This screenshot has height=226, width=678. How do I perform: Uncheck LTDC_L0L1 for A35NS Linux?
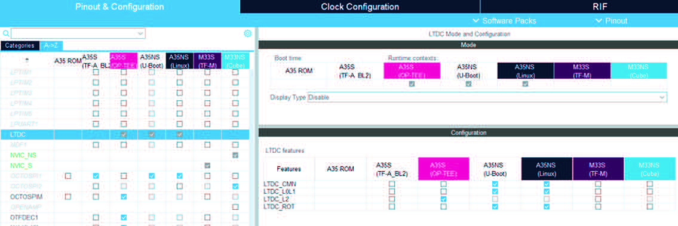point(547,191)
